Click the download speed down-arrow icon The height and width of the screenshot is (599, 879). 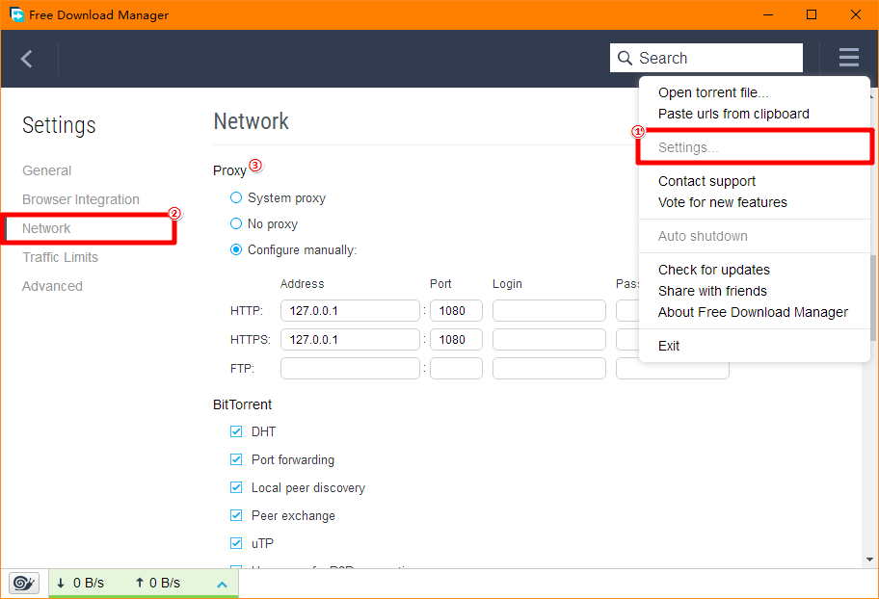[61, 583]
